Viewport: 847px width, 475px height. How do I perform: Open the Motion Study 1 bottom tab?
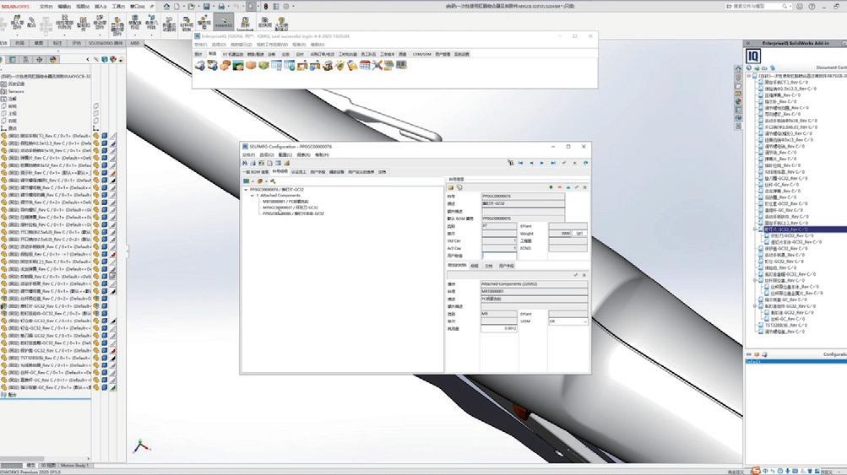[73, 465]
